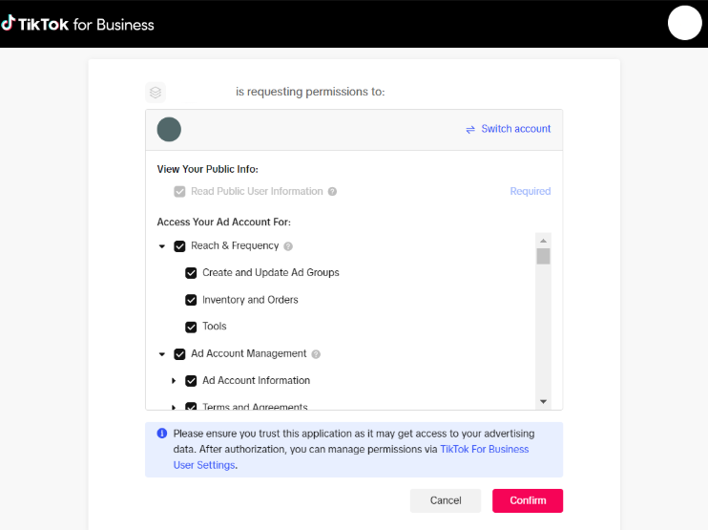The width and height of the screenshot is (708, 530).
Task: Open the user profile avatar in the header
Action: pos(684,23)
